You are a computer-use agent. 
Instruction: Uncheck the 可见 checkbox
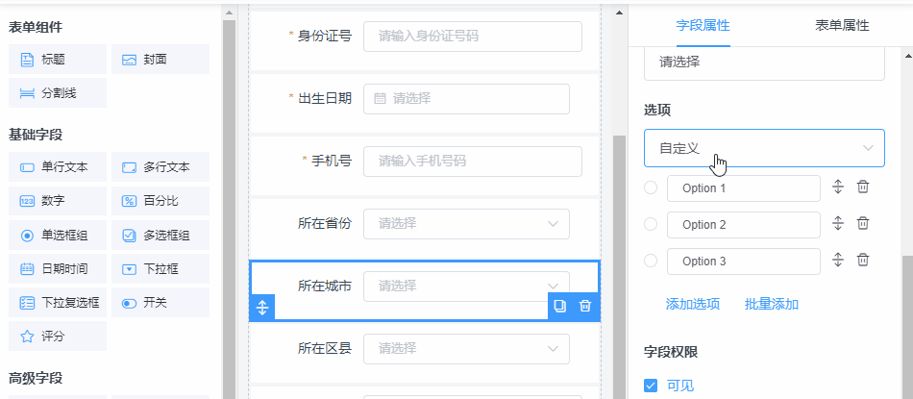[651, 386]
